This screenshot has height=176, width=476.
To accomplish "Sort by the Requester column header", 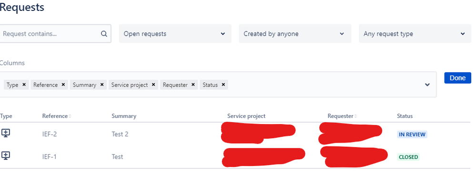I will 342,116.
